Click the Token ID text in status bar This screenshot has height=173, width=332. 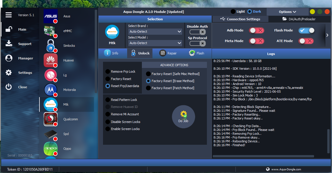(30, 169)
